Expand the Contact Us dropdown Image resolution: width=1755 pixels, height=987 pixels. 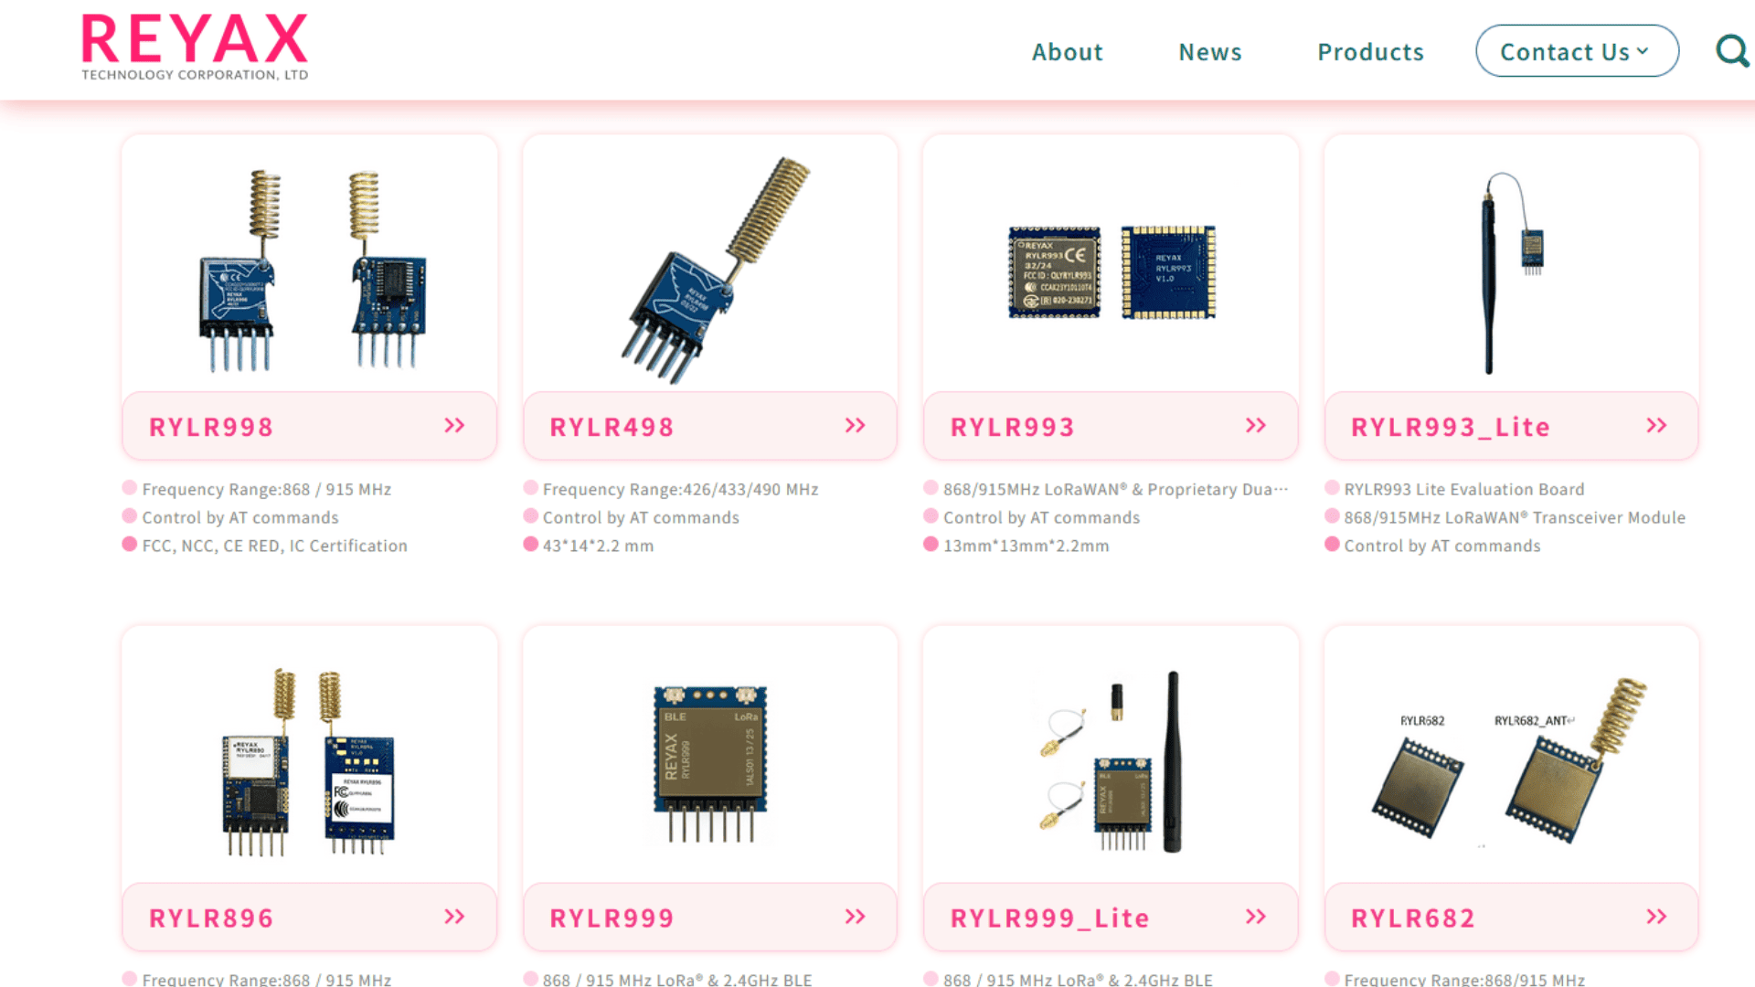coord(1577,51)
